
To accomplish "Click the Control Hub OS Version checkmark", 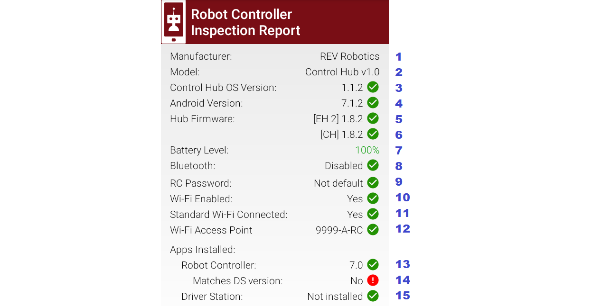I will [373, 87].
